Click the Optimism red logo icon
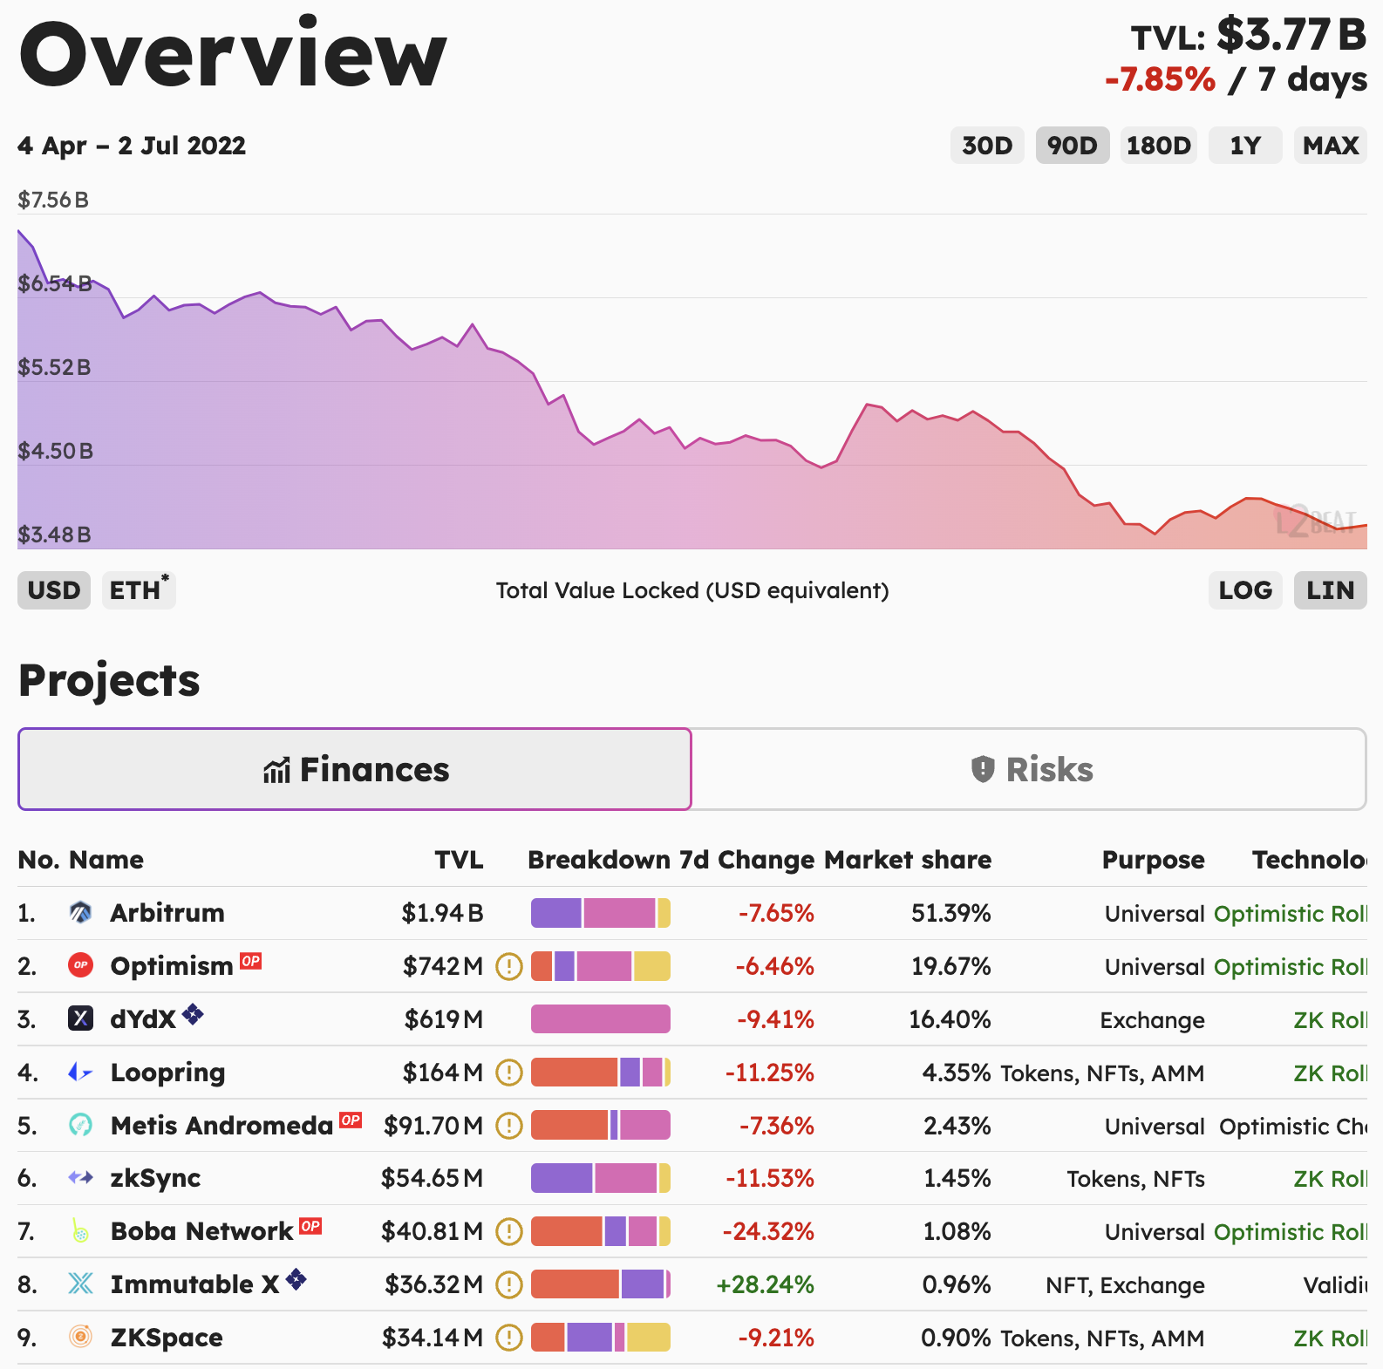 (80, 965)
